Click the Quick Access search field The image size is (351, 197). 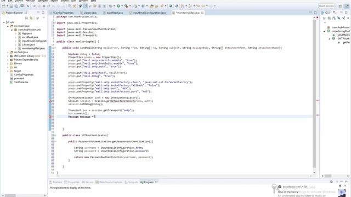[x=326, y=6]
